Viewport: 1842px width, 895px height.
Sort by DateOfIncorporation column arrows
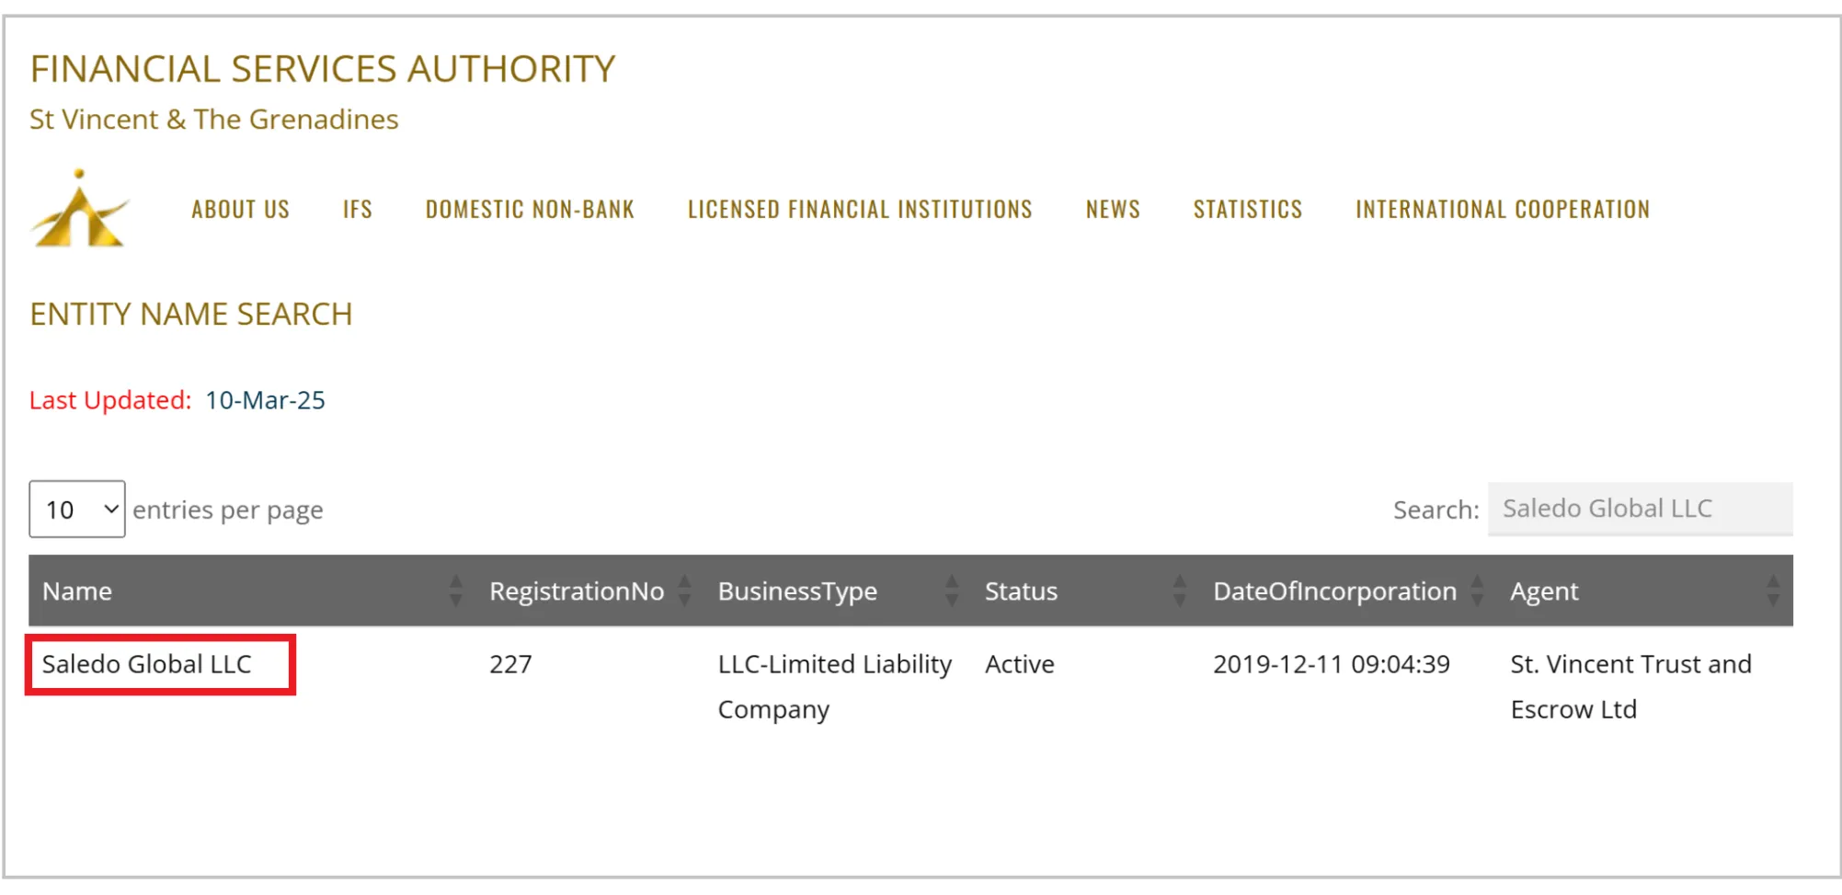pyautogui.click(x=1477, y=591)
